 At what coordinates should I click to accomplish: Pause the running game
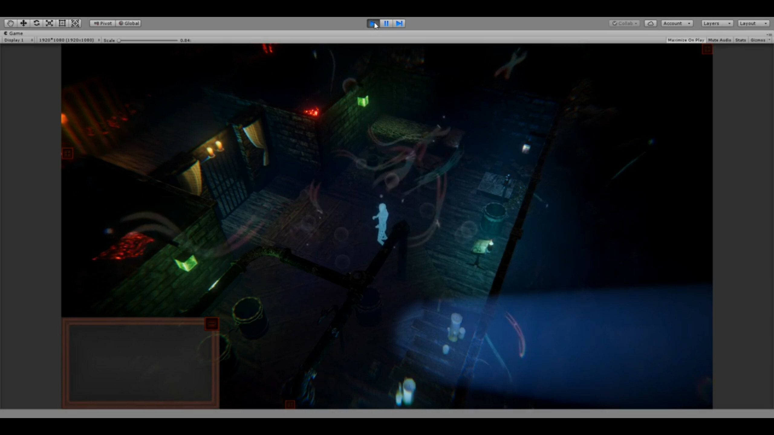tap(386, 23)
